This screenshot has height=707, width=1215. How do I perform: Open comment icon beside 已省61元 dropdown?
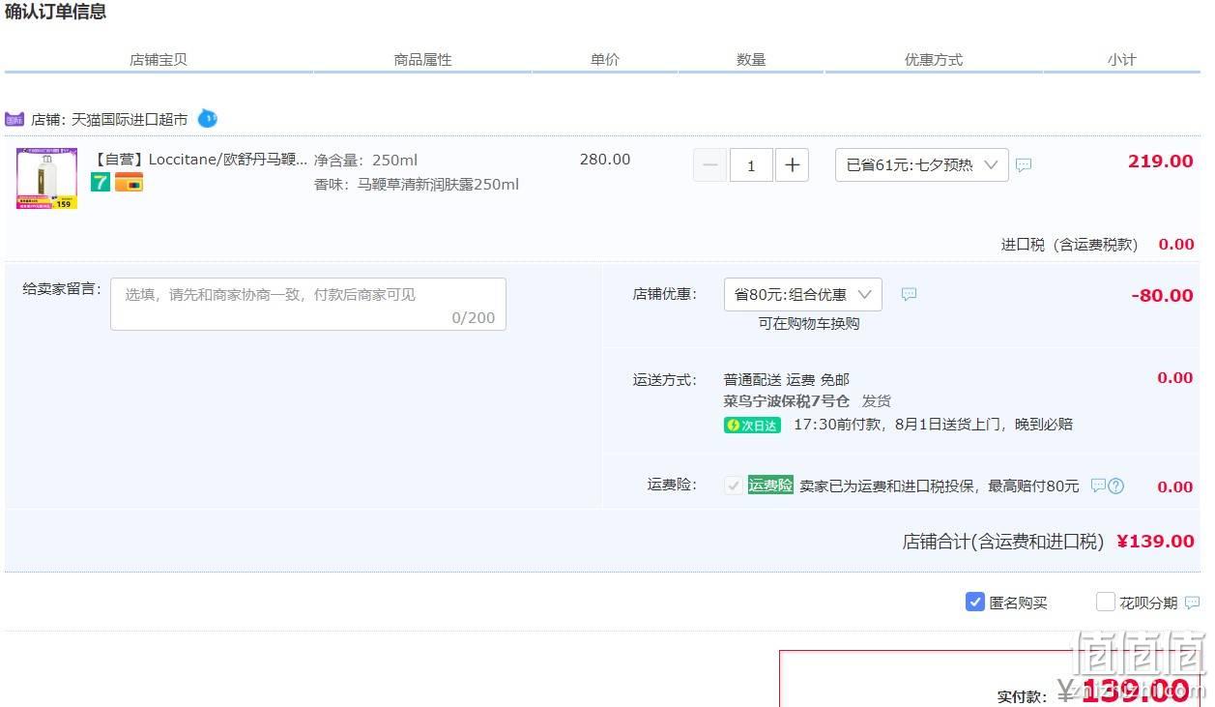pos(1024,165)
